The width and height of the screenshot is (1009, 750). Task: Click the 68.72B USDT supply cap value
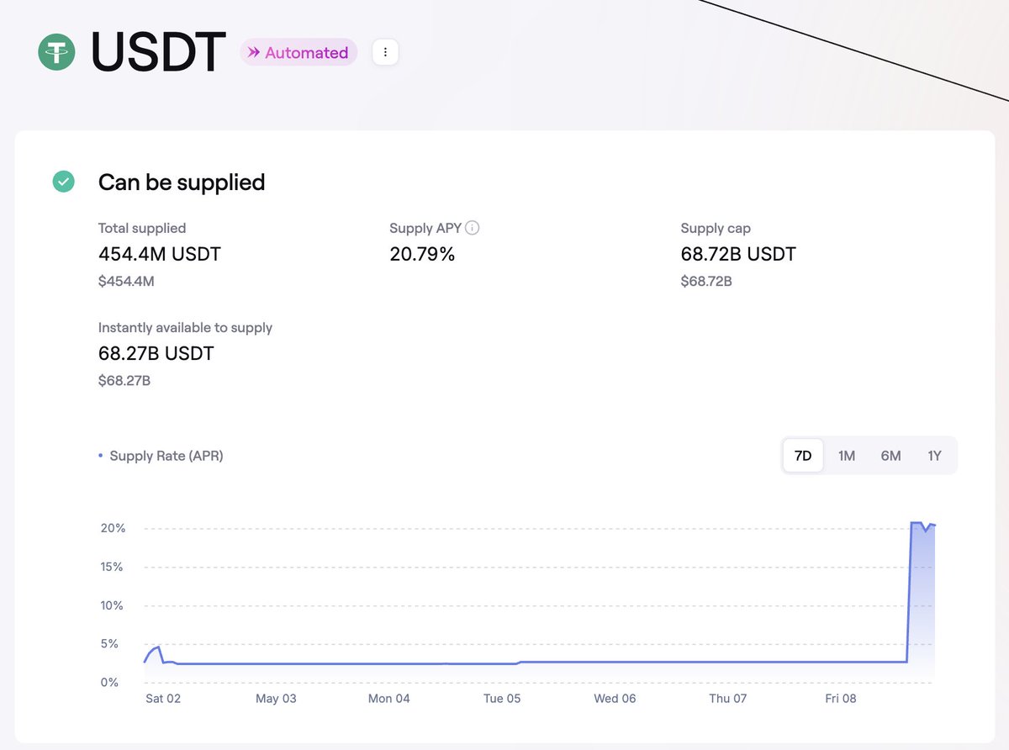[738, 254]
